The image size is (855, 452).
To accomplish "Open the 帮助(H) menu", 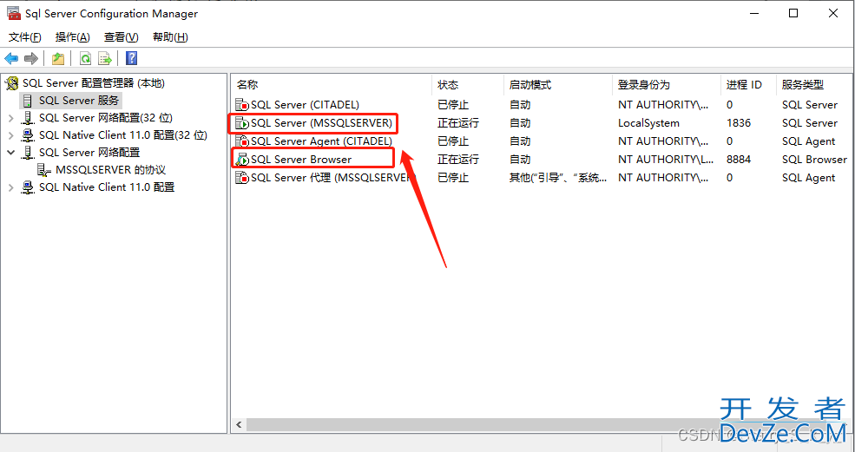I will tap(170, 37).
